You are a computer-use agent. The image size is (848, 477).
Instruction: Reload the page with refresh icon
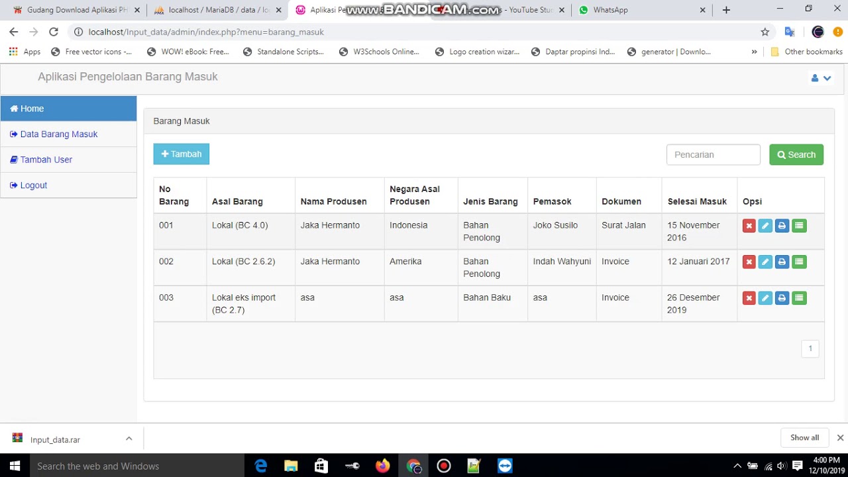54,32
